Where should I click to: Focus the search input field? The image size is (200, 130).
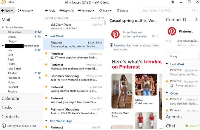[166, 10]
